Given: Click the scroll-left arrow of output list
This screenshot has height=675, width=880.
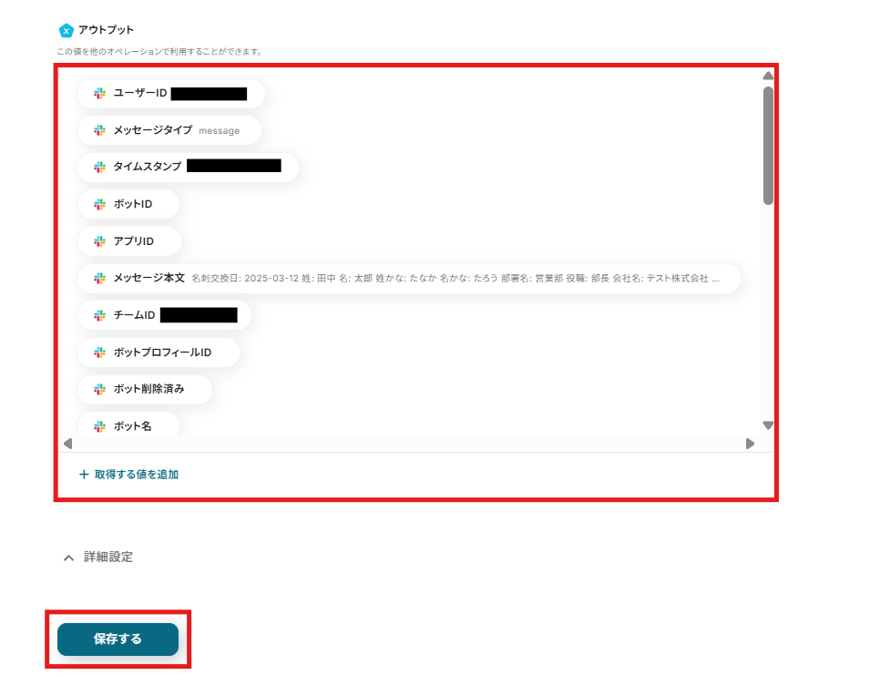Looking at the screenshot, I should tap(68, 444).
